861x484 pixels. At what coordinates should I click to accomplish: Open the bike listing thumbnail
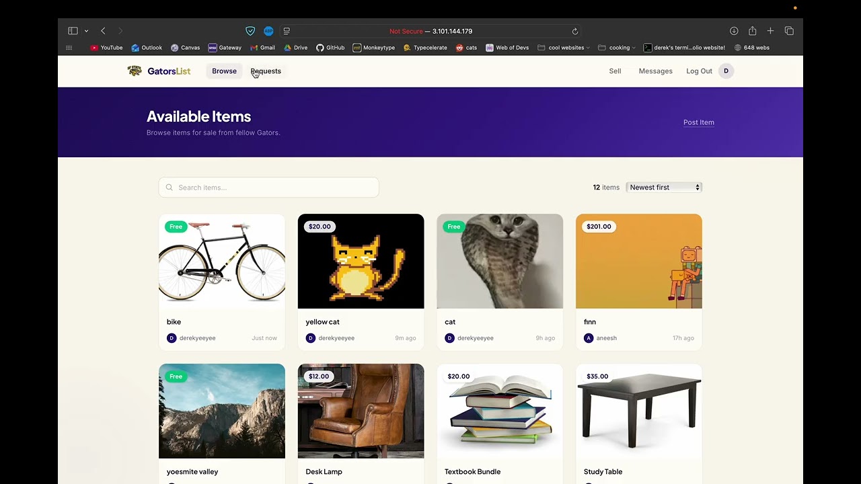point(222,261)
